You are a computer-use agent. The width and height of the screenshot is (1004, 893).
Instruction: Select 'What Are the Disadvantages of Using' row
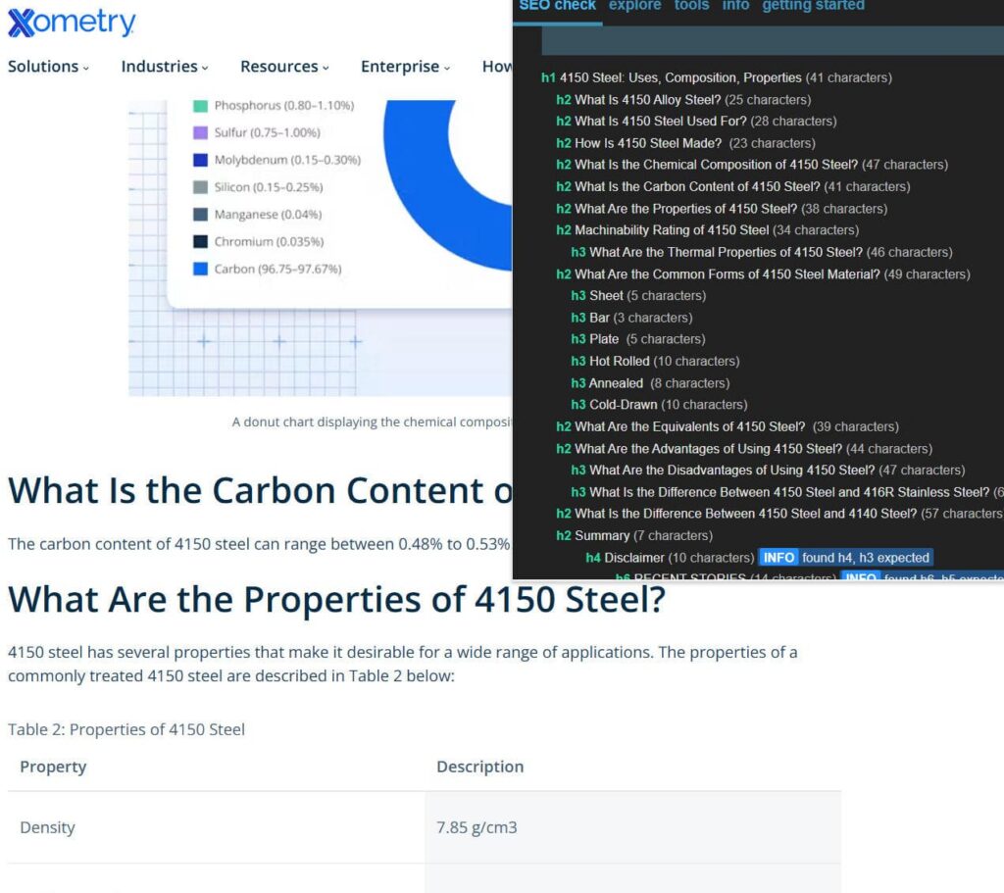coord(767,470)
